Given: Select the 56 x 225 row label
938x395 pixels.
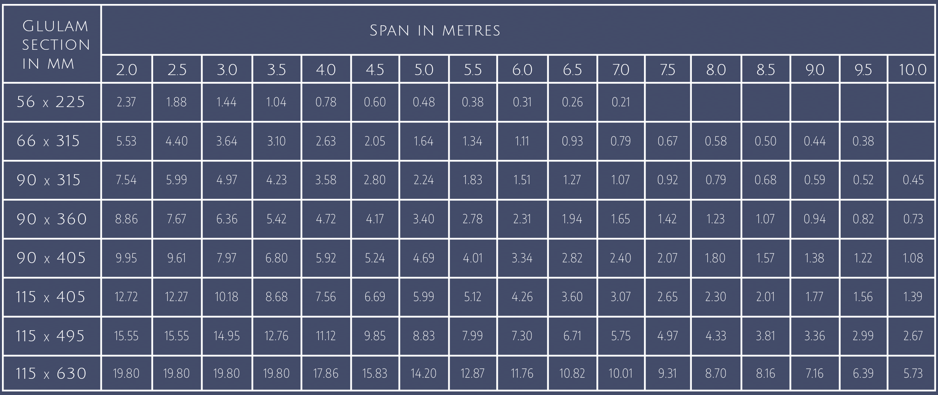Looking at the screenshot, I should pos(51,102).
